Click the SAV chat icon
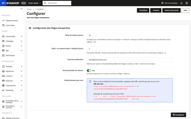This screenshot has height=119, width=191. coord(3,51)
